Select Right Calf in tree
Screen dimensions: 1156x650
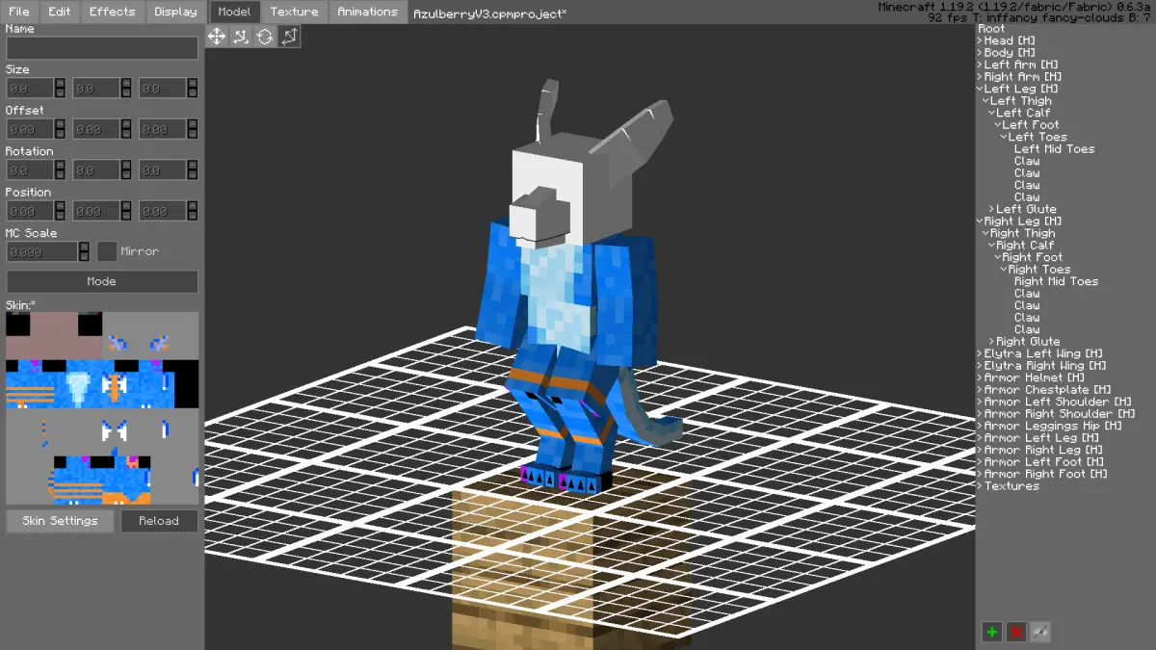(x=1025, y=246)
